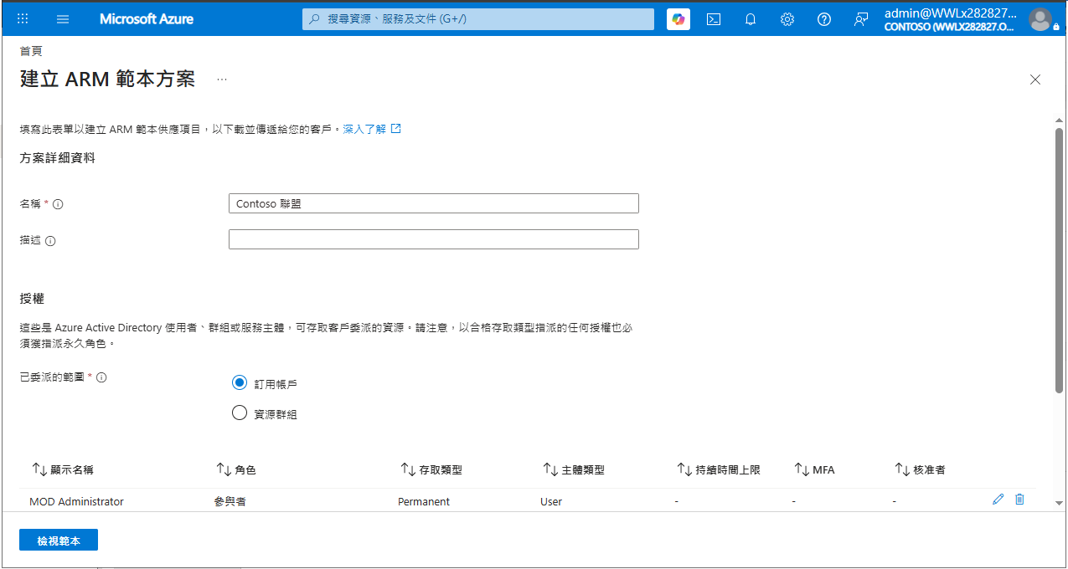
Task: Open the feedback icon
Action: tap(861, 19)
